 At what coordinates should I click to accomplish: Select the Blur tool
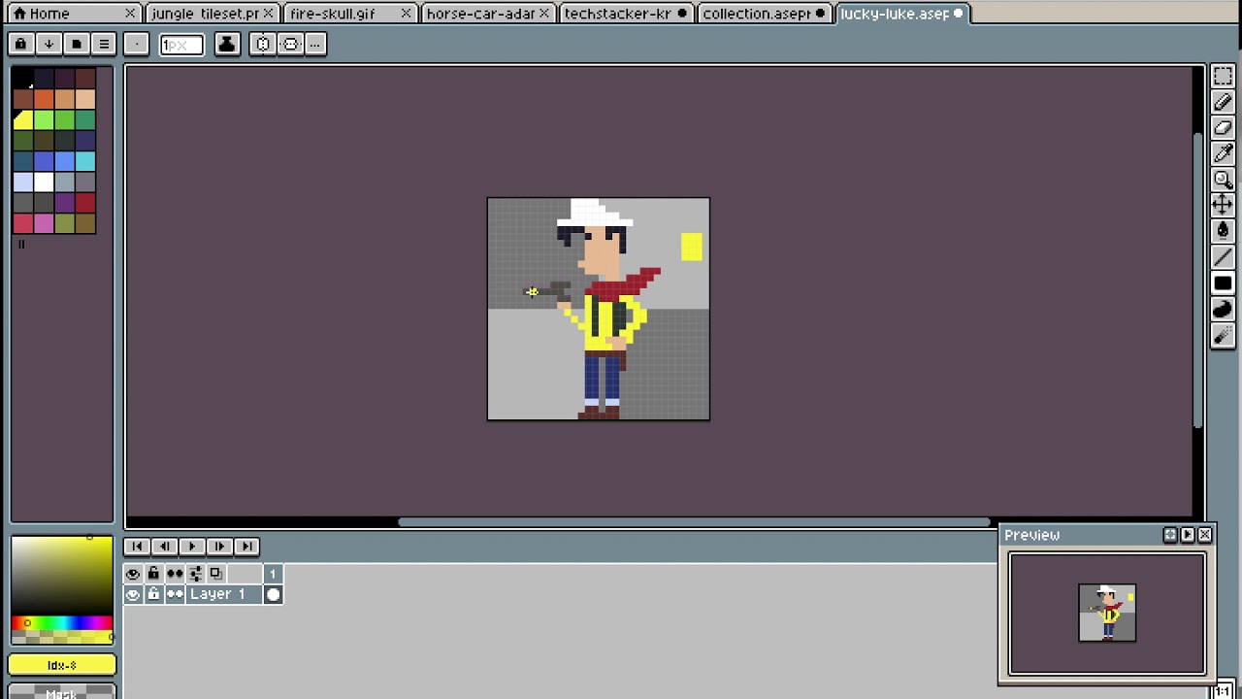tap(1223, 335)
